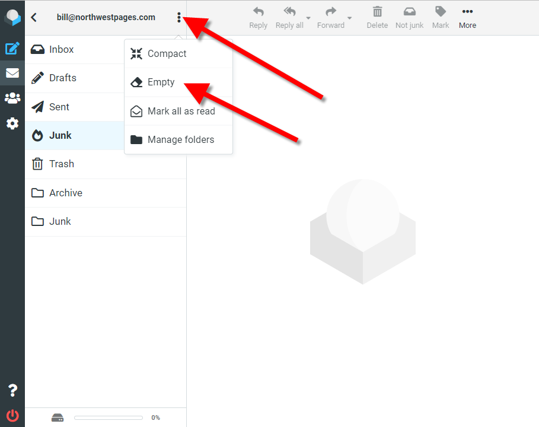Click the Reply toolbar button
This screenshot has height=427, width=539.
tap(258, 18)
